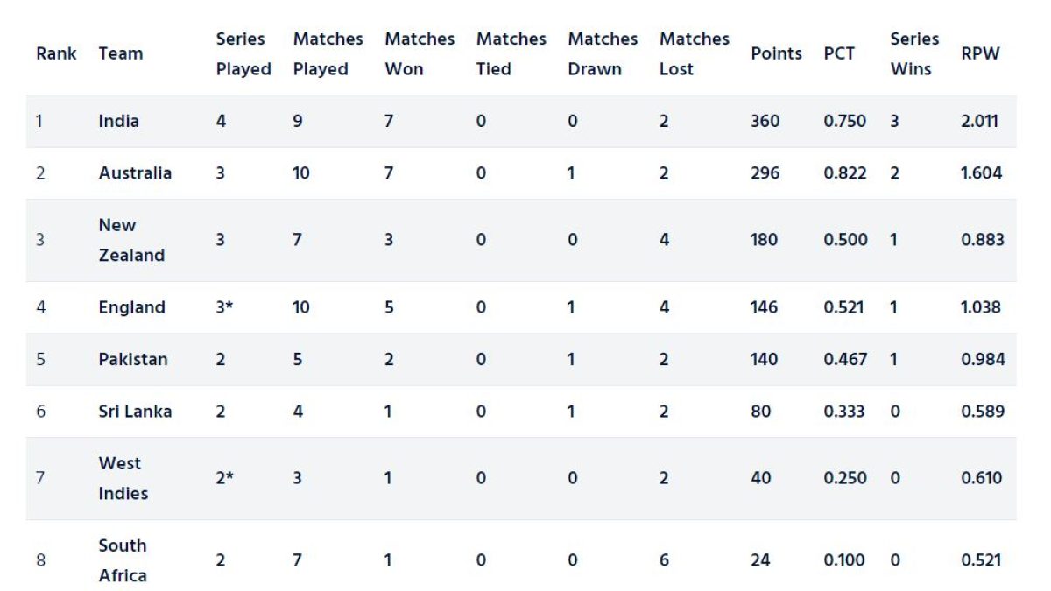Click England in the team column
Viewport: 1051px width, 591px height.
pos(131,307)
